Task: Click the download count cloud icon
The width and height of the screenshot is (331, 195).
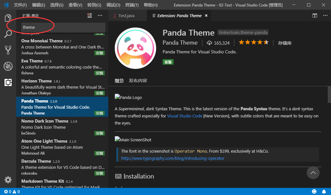Action: (x=209, y=43)
